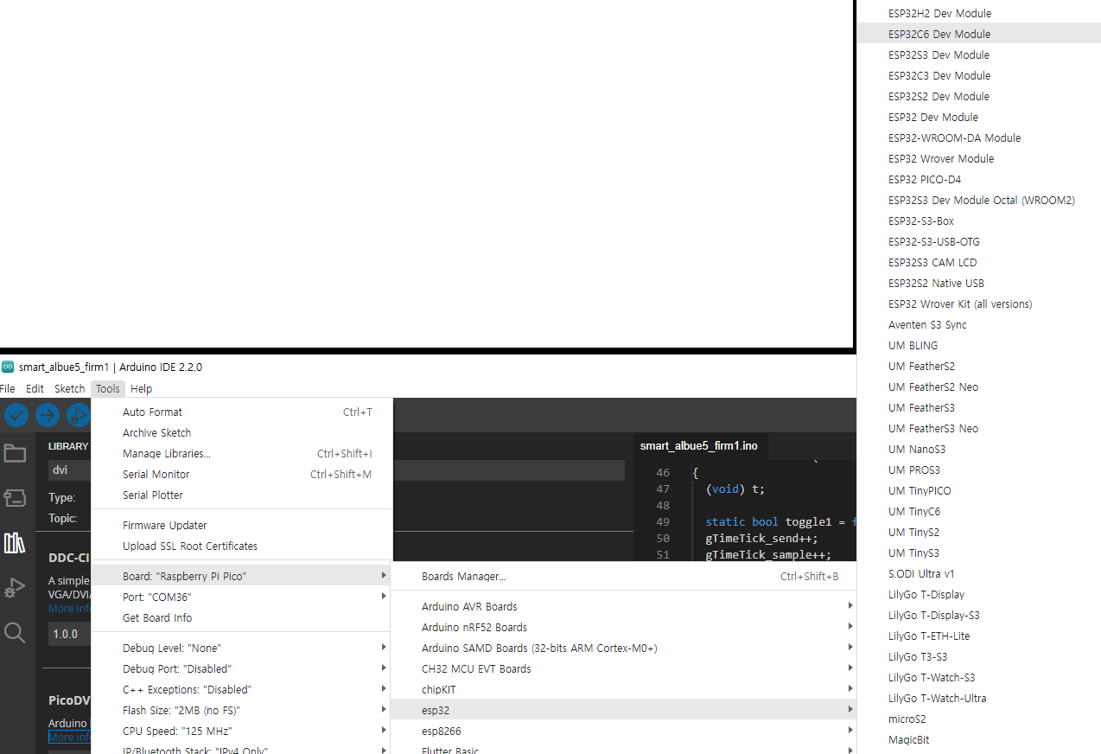Select ESP32S3 Dev Module Octal (WROOM2)
Viewport: 1101px width, 754px height.
click(x=978, y=201)
